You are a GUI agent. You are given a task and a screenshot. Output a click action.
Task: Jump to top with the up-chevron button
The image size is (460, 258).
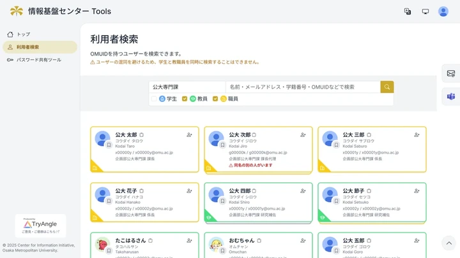point(449,243)
